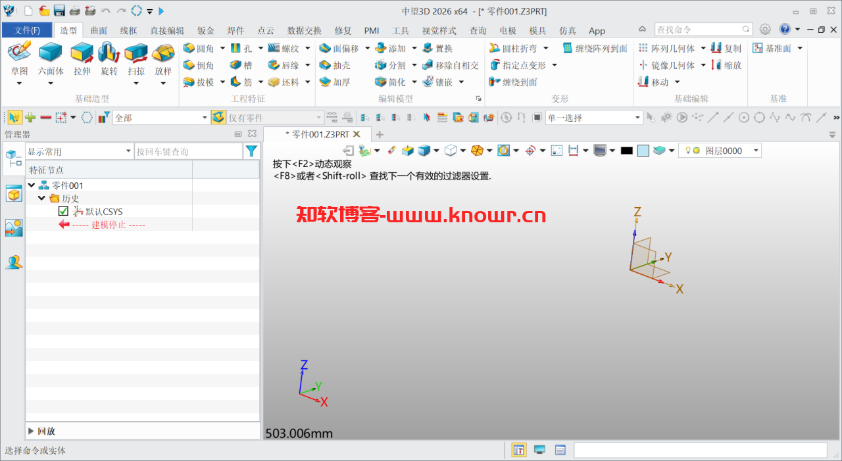Close the 零件001.Z3PRT document tab
The image size is (842, 461).
point(357,134)
